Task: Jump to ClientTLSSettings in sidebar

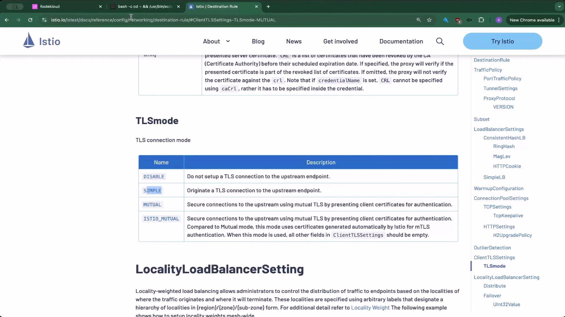Action: click(x=494, y=257)
